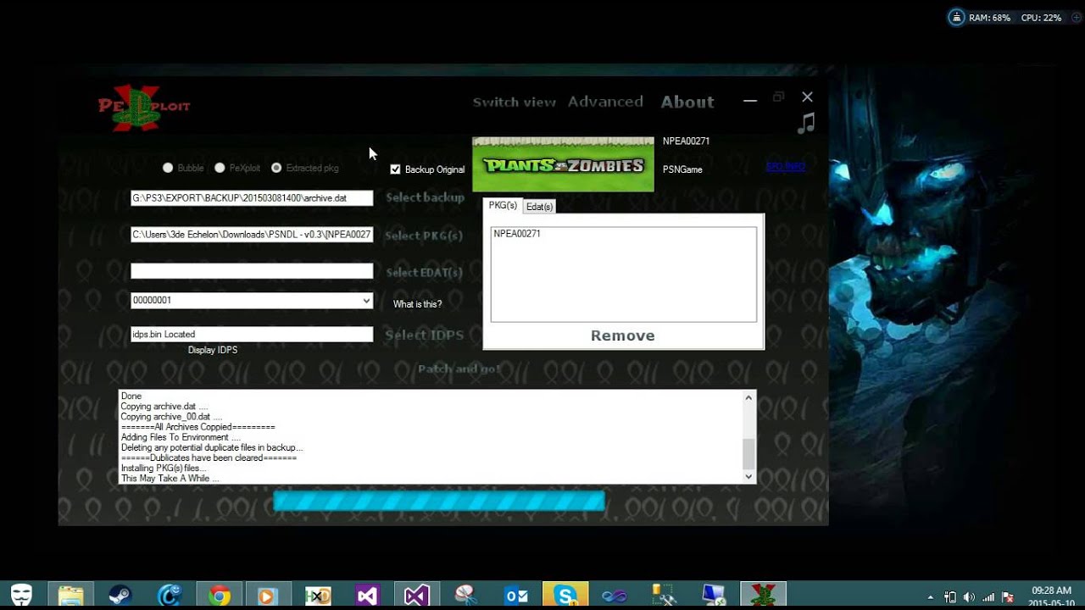Click Select backup button
1085x610 pixels.
click(x=425, y=197)
